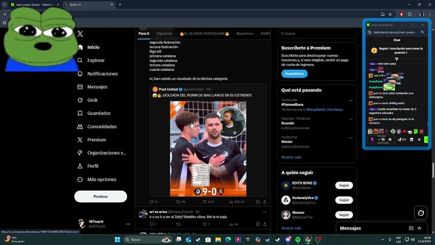Open emoji picker in Kick chat input
The width and height of the screenshot is (435, 245).
[390, 140]
